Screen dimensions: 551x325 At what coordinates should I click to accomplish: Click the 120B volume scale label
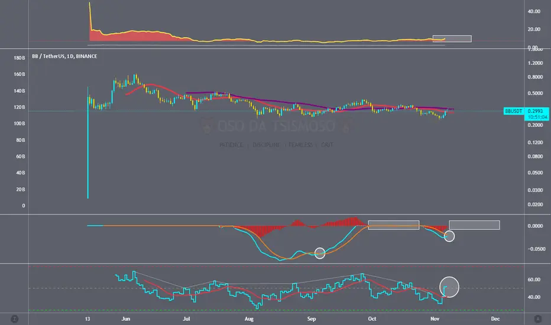20,107
